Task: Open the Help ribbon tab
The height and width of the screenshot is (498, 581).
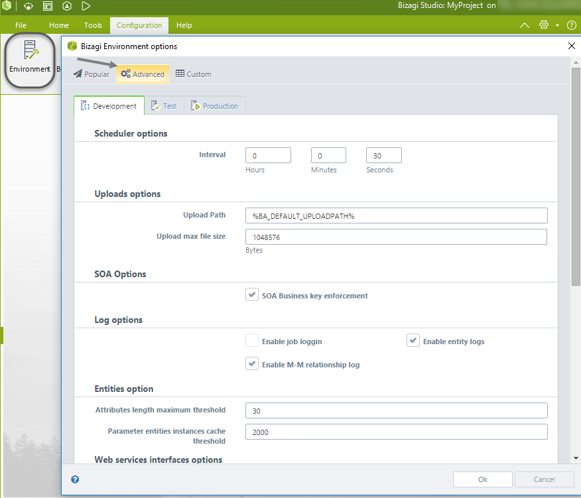Action: click(184, 25)
